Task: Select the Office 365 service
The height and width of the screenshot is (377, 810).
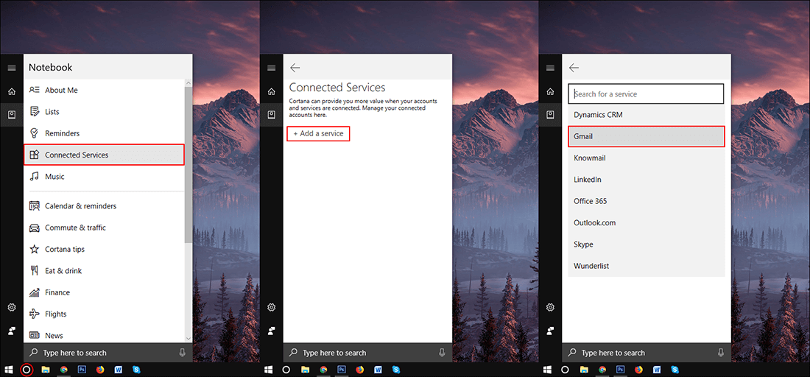Action: point(647,202)
